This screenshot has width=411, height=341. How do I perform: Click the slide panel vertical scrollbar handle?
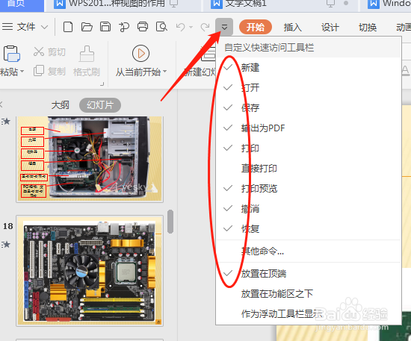[170, 222]
